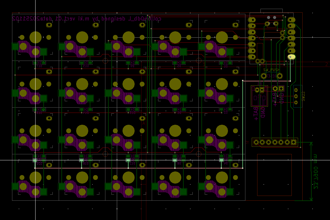Select diode D17 under the top-left key
The height and width of the screenshot is (220, 330).
[x=39, y=63]
